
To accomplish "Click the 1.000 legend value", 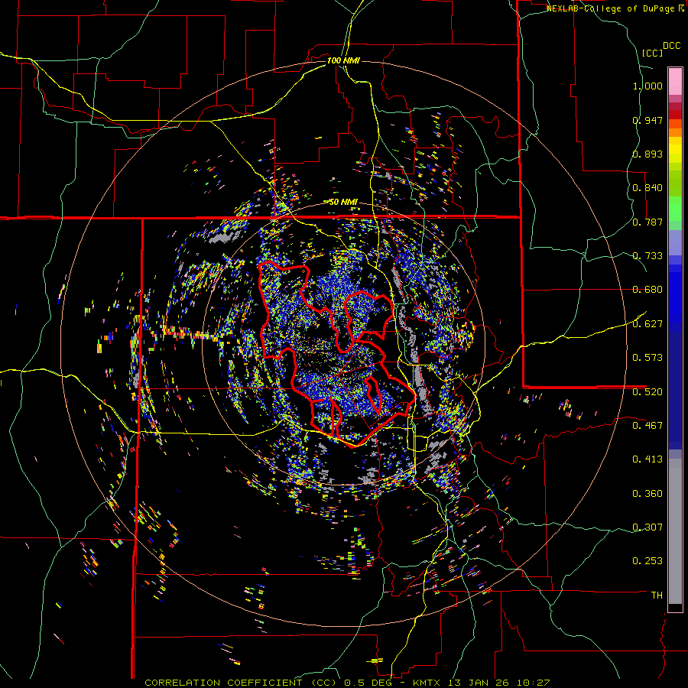I will pos(647,86).
